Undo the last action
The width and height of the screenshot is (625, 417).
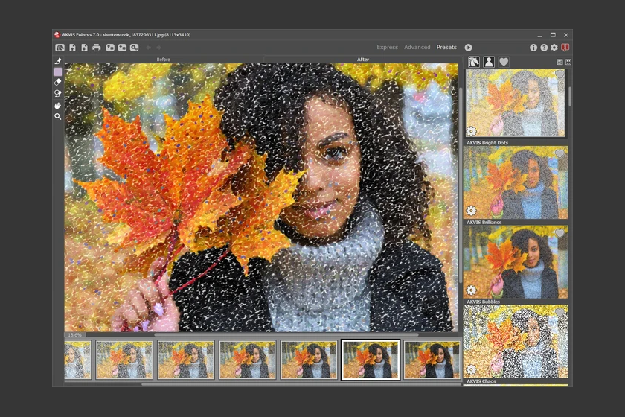pos(149,48)
